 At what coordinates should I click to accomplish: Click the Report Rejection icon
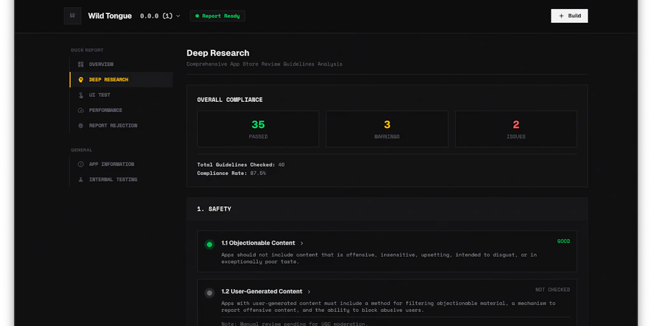point(81,125)
